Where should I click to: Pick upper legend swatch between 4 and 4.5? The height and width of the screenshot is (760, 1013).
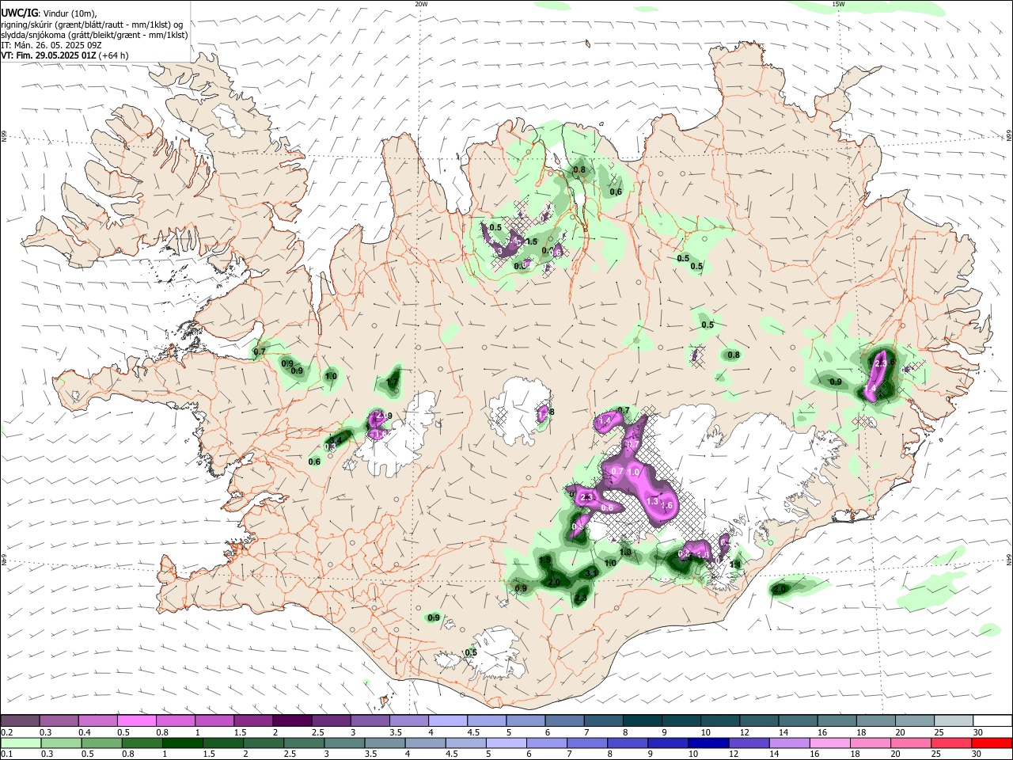[x=447, y=720]
